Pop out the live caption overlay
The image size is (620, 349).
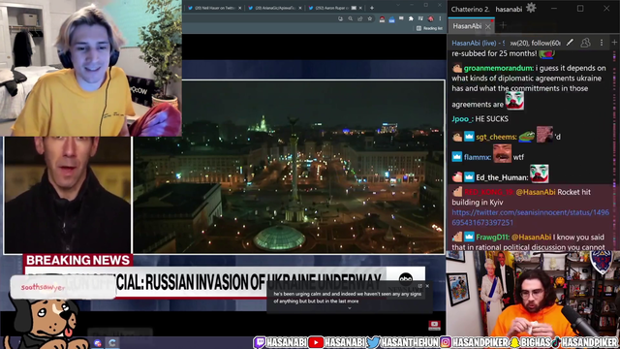click(419, 286)
